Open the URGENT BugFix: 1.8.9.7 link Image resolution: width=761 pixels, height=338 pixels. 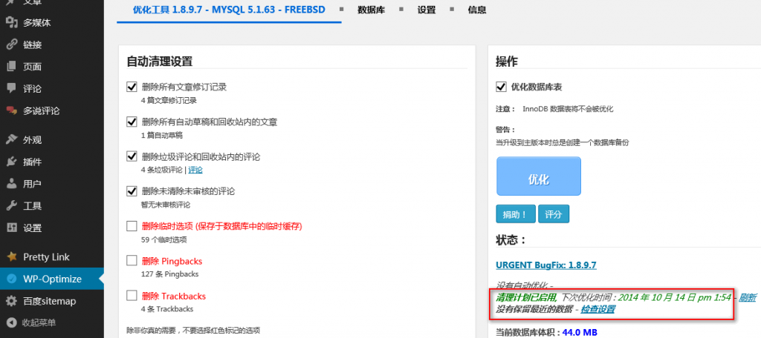pos(546,265)
